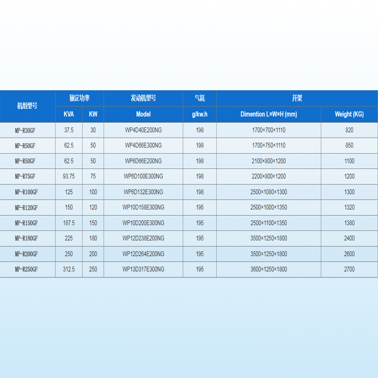Click dimension 2500×1080×1300

[x=269, y=192]
